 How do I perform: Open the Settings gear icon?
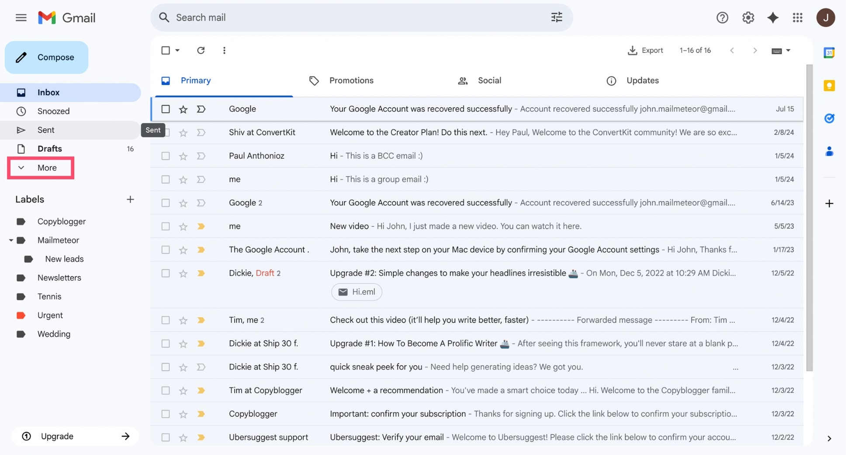tap(748, 18)
